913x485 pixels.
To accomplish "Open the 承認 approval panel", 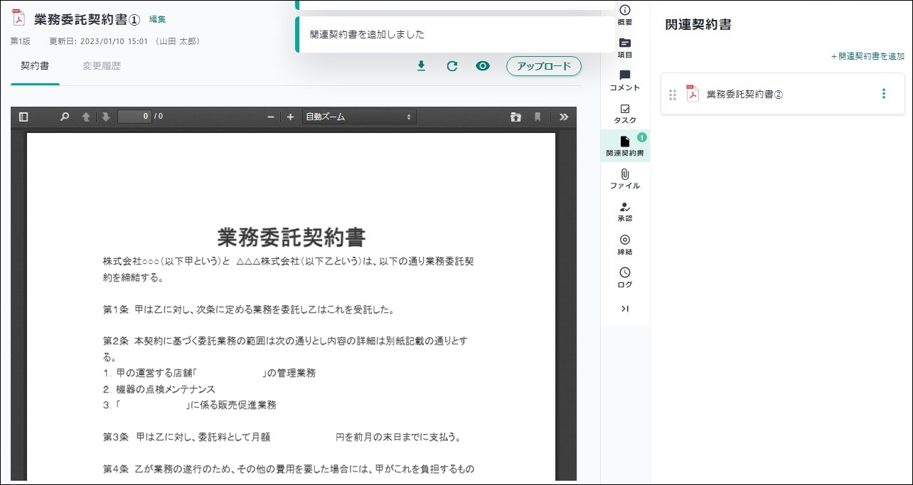I will click(624, 211).
